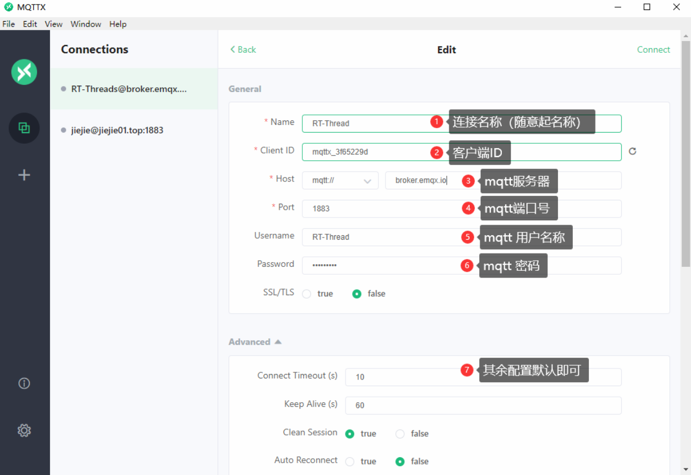Set Auto Reconnect to true
The height and width of the screenshot is (475, 691).
tap(349, 462)
